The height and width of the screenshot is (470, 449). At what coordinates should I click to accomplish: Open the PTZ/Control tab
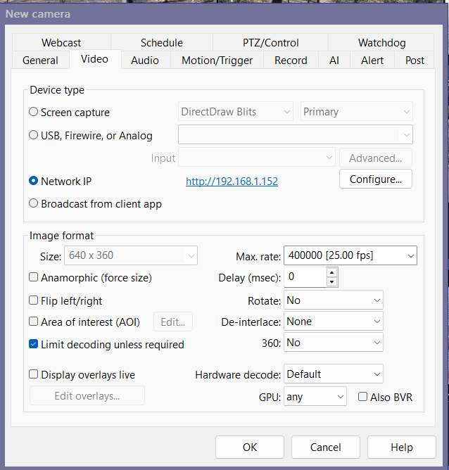point(270,43)
